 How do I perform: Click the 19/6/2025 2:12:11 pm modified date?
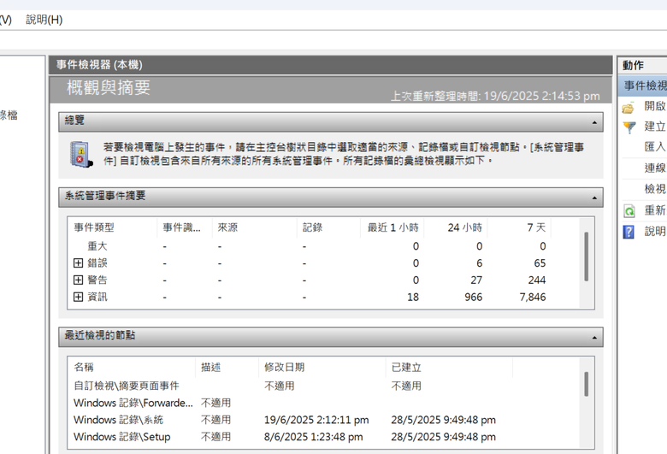pos(316,420)
